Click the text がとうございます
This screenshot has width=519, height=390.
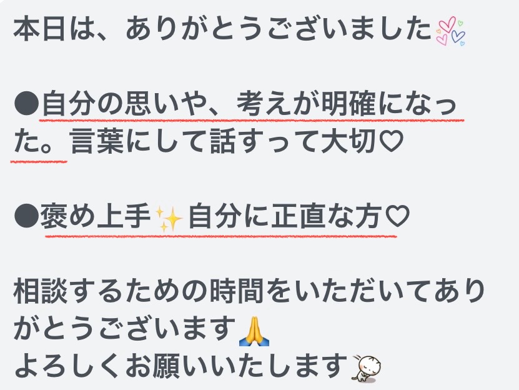pyautogui.click(x=125, y=329)
